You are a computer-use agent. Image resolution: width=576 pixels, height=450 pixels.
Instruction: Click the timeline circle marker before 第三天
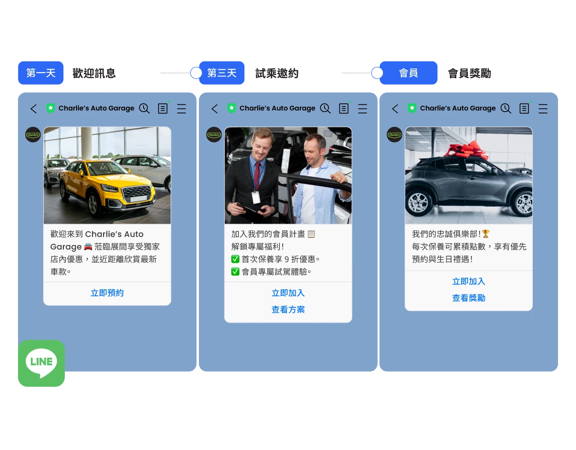[x=196, y=73]
